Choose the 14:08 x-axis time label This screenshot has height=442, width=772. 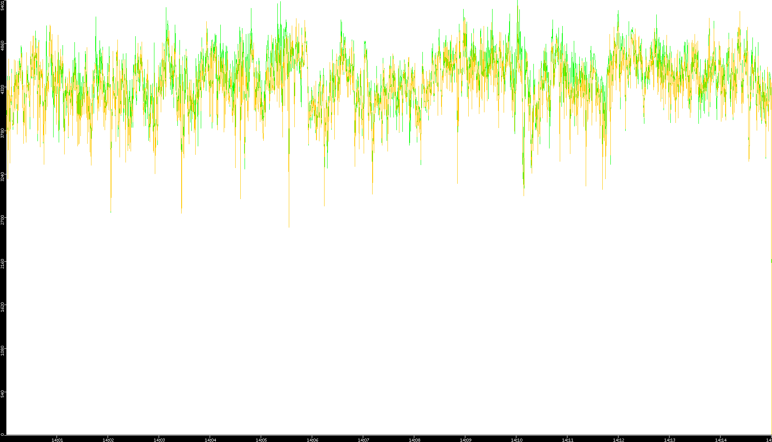[x=414, y=440]
